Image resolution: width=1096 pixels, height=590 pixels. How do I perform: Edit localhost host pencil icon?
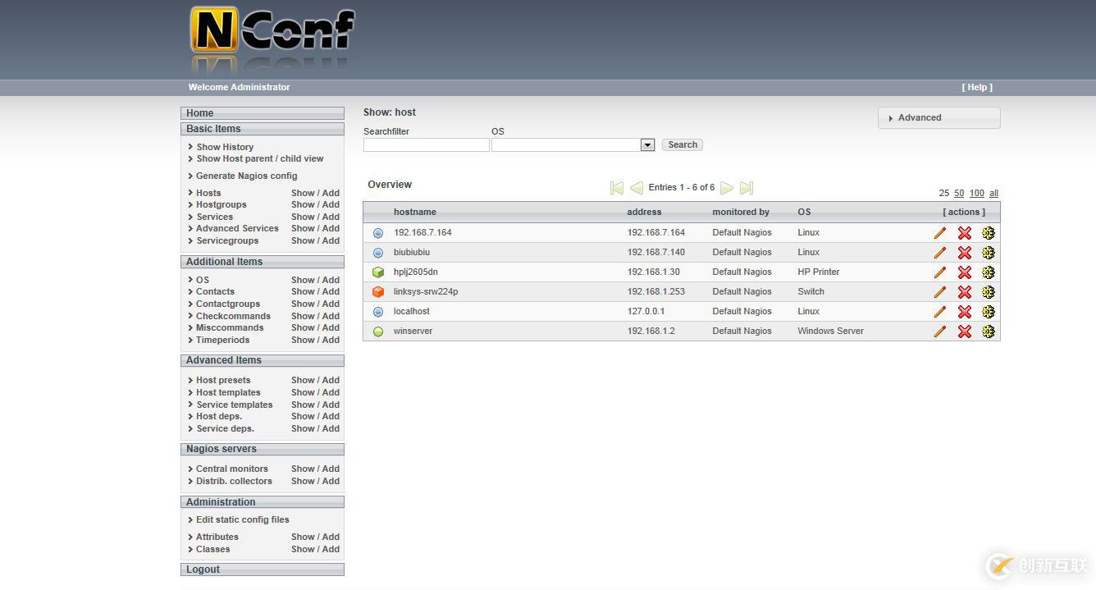pyautogui.click(x=940, y=312)
